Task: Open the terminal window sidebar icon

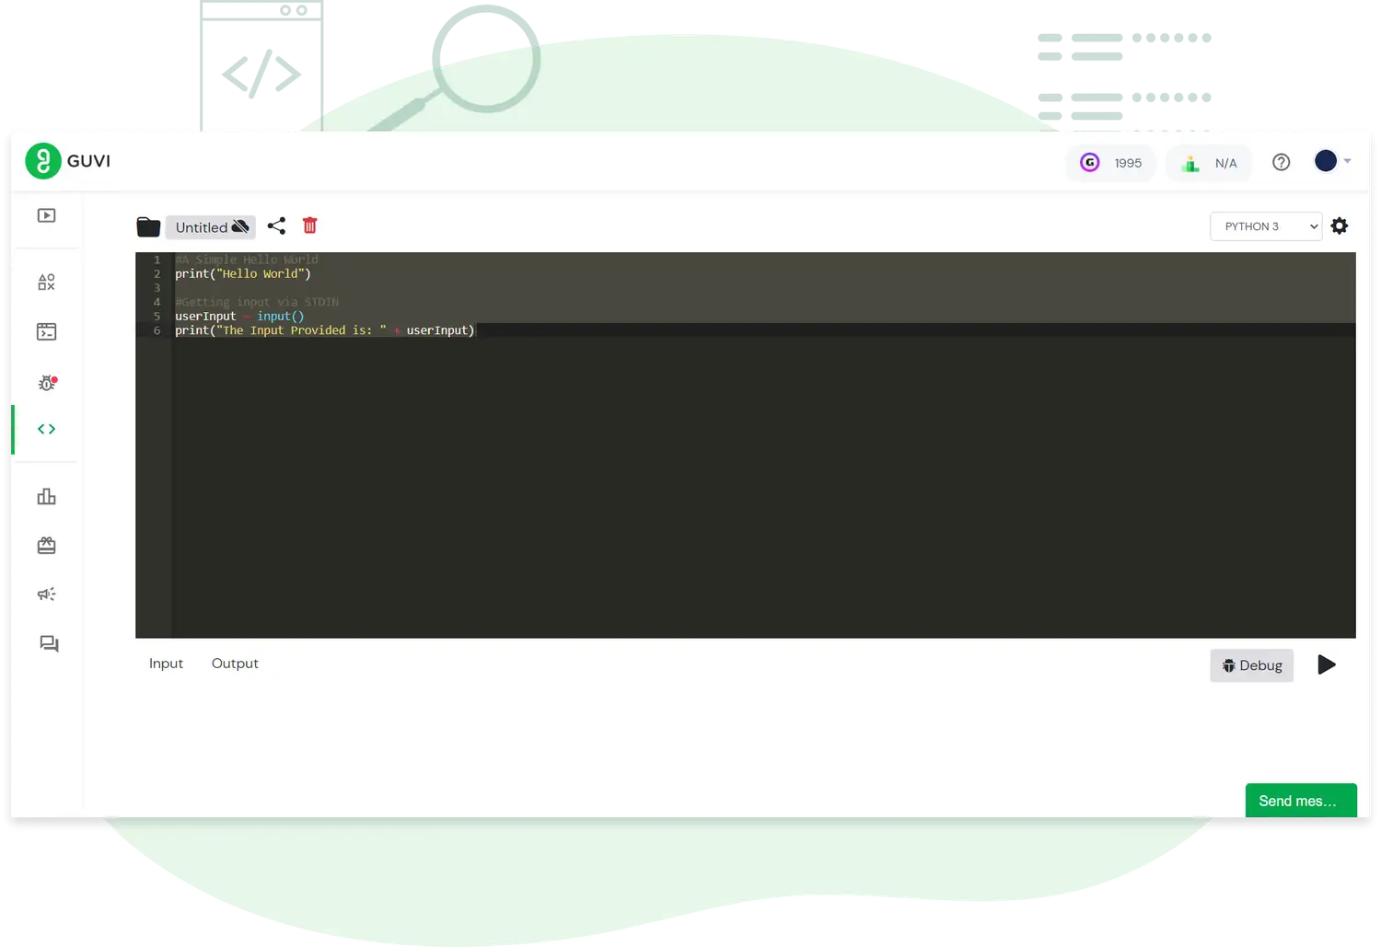Action: coord(46,332)
